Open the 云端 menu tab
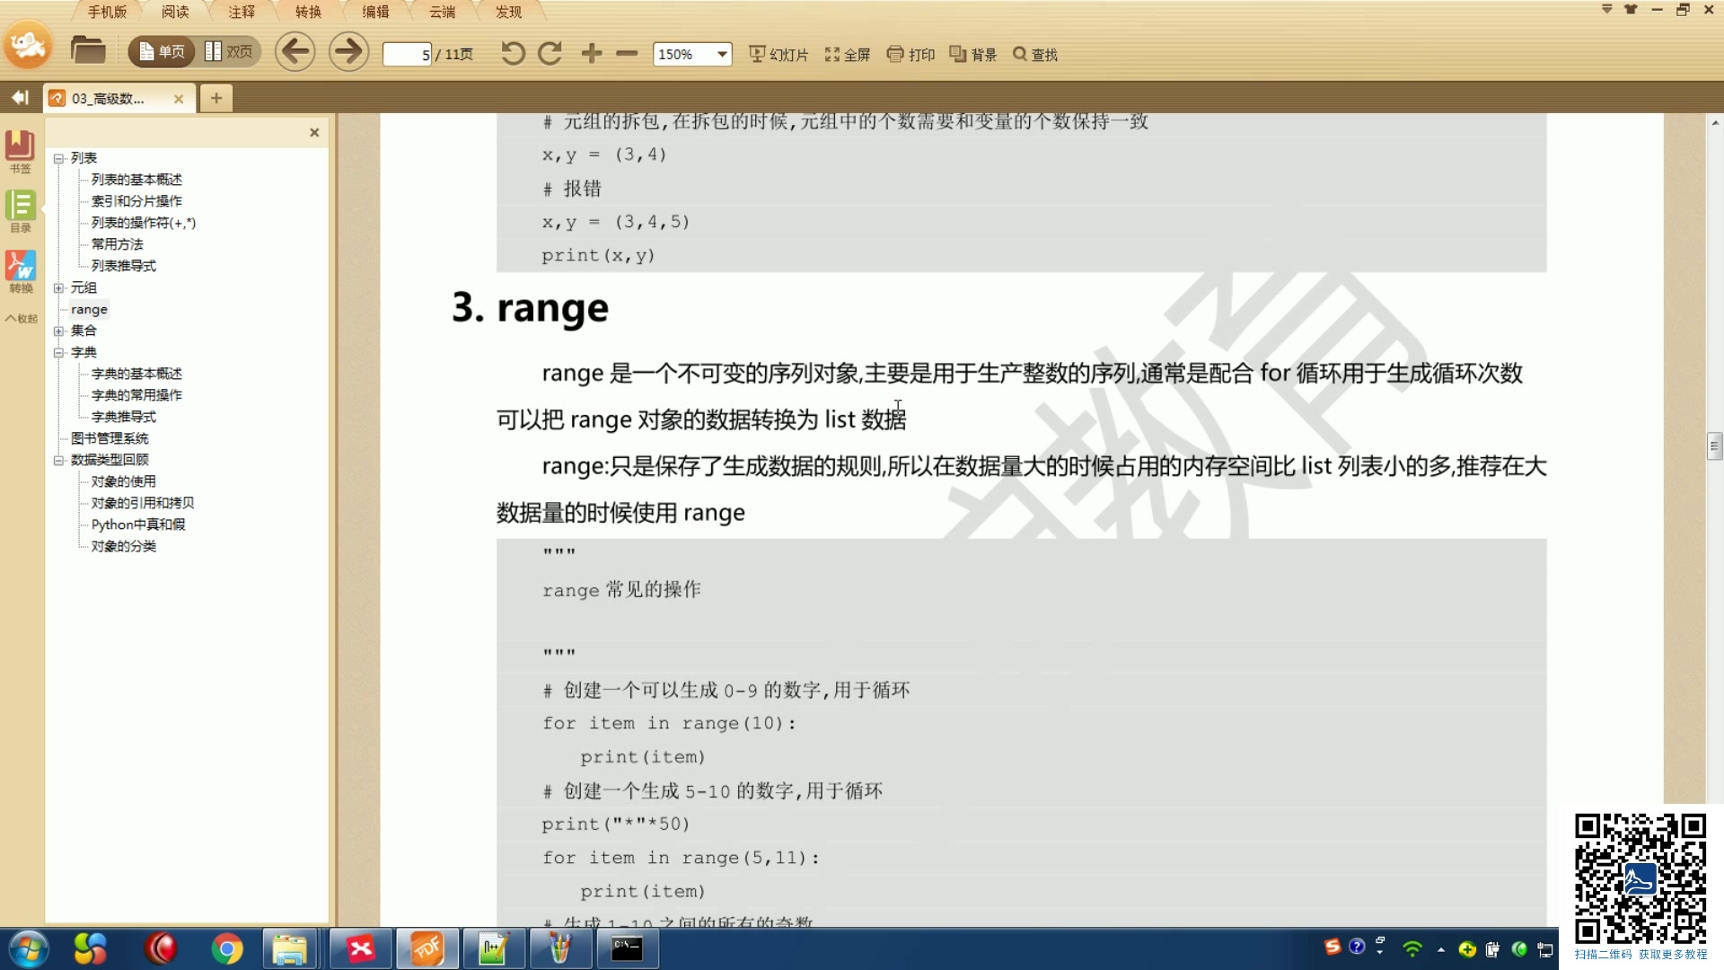The height and width of the screenshot is (970, 1724). tap(442, 12)
